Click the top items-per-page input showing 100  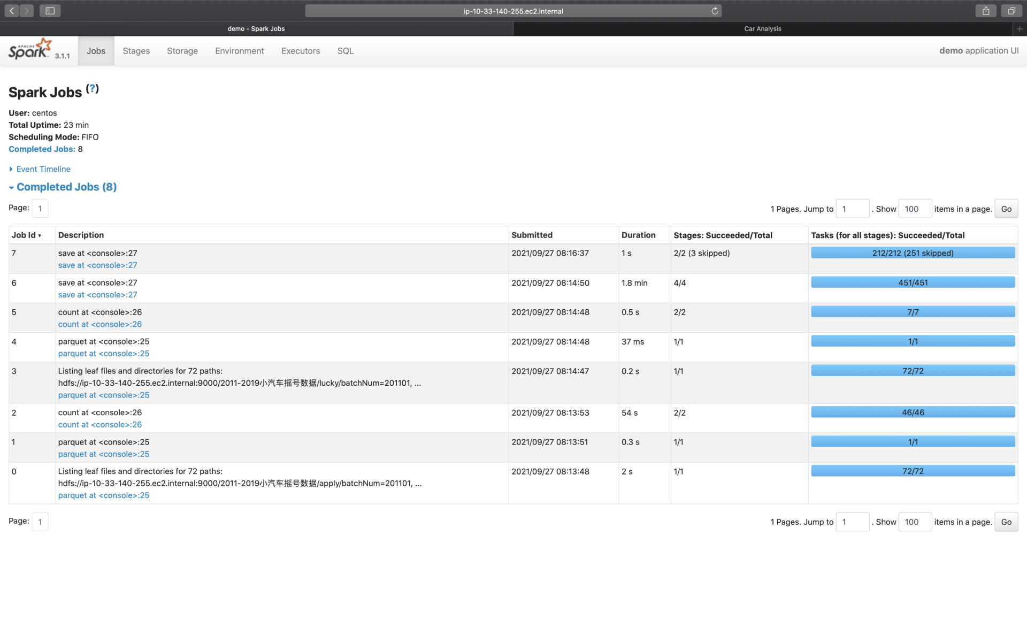(x=914, y=209)
